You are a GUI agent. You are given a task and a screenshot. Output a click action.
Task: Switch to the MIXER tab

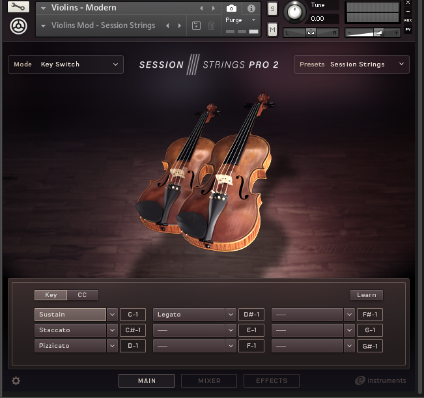click(209, 380)
